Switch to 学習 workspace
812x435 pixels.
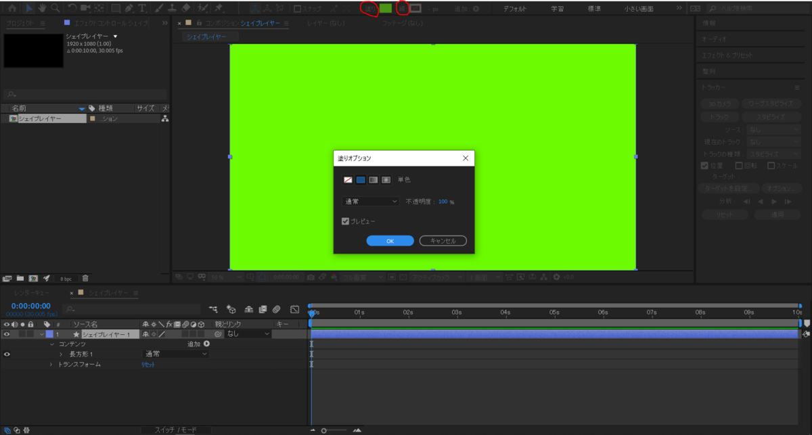(558, 9)
